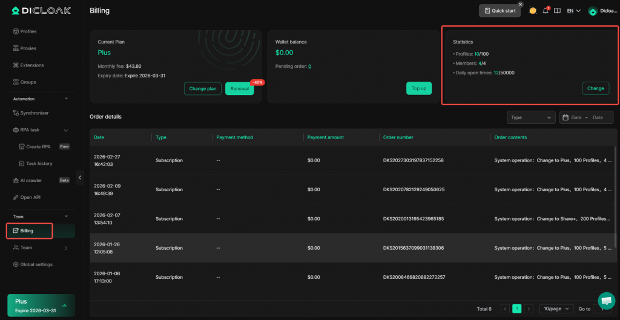Open Extensions page from sidebar
This screenshot has width=620, height=320.
pyautogui.click(x=31, y=65)
